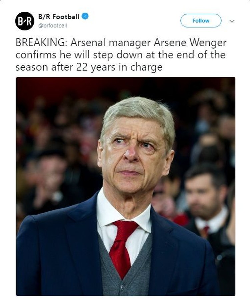Open the B/R Football profile avatar

tap(25, 21)
